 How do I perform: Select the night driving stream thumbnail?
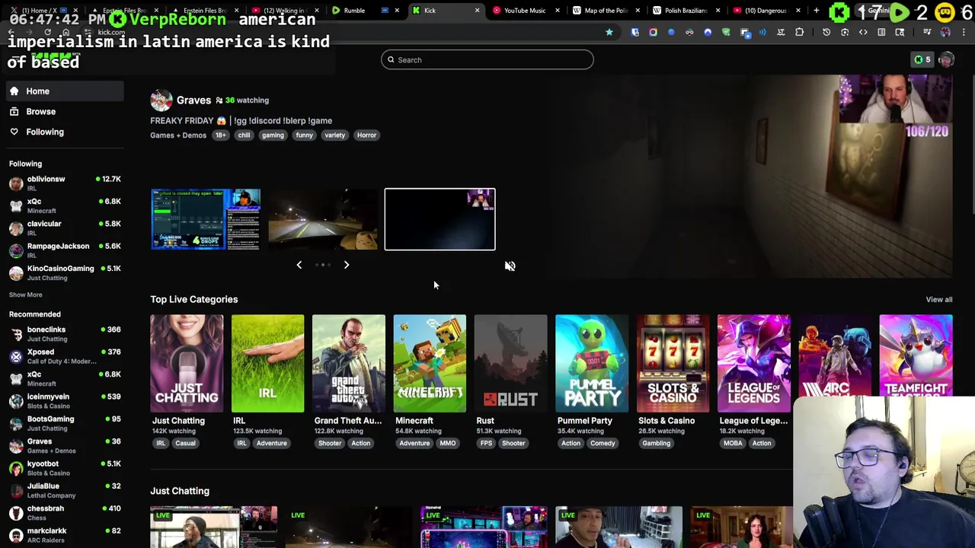[x=322, y=219]
